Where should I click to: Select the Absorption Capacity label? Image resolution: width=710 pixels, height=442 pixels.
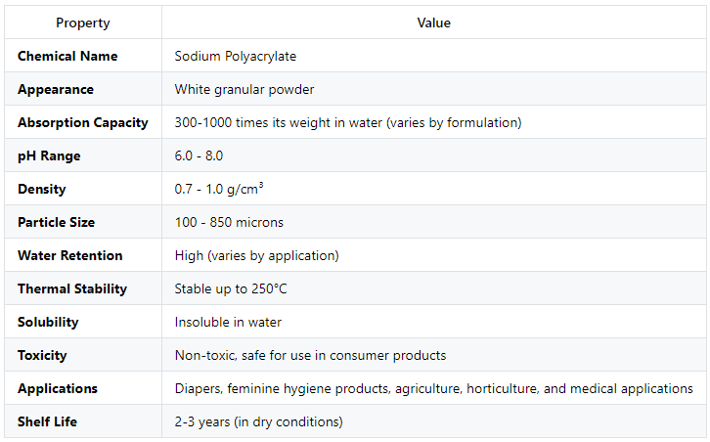point(83,123)
